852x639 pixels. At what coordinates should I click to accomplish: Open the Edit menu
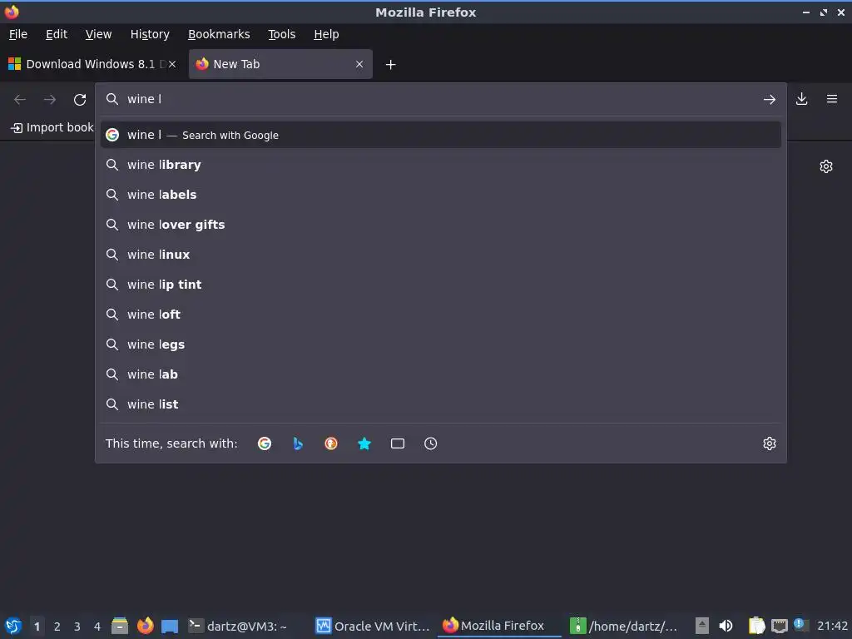point(57,34)
